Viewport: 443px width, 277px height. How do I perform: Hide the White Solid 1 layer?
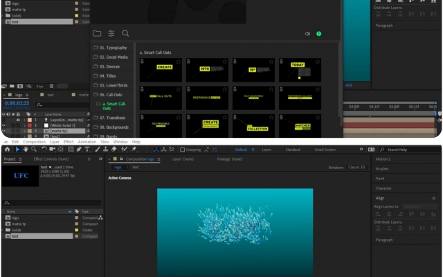(3, 125)
